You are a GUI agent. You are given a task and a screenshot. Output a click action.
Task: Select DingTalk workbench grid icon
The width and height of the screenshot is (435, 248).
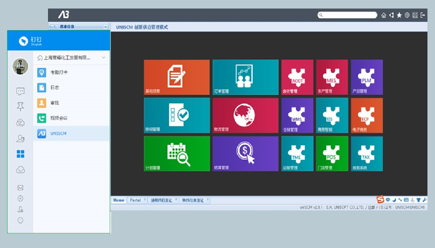[x=21, y=154]
